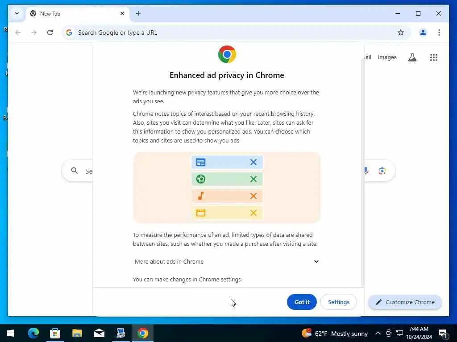
Task: Select the New Tab tab
Action: click(x=78, y=14)
